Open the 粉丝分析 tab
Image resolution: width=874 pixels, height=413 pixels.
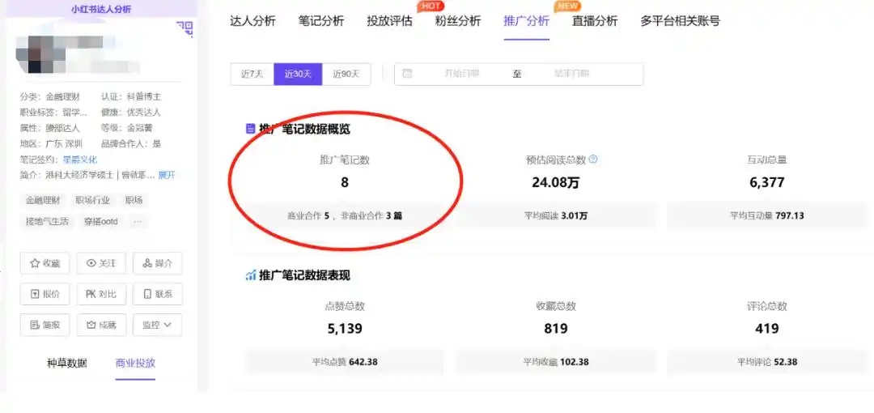coord(458,21)
